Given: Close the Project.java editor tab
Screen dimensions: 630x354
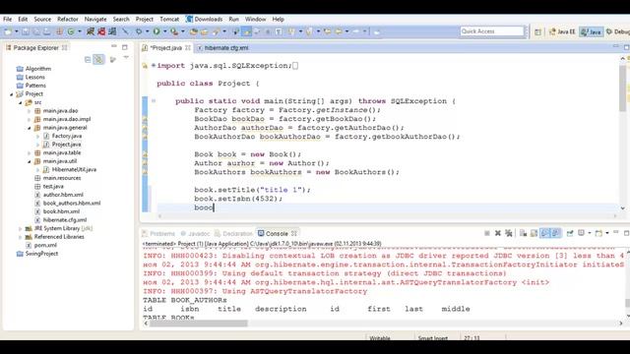Looking at the screenshot, I should click(188, 48).
